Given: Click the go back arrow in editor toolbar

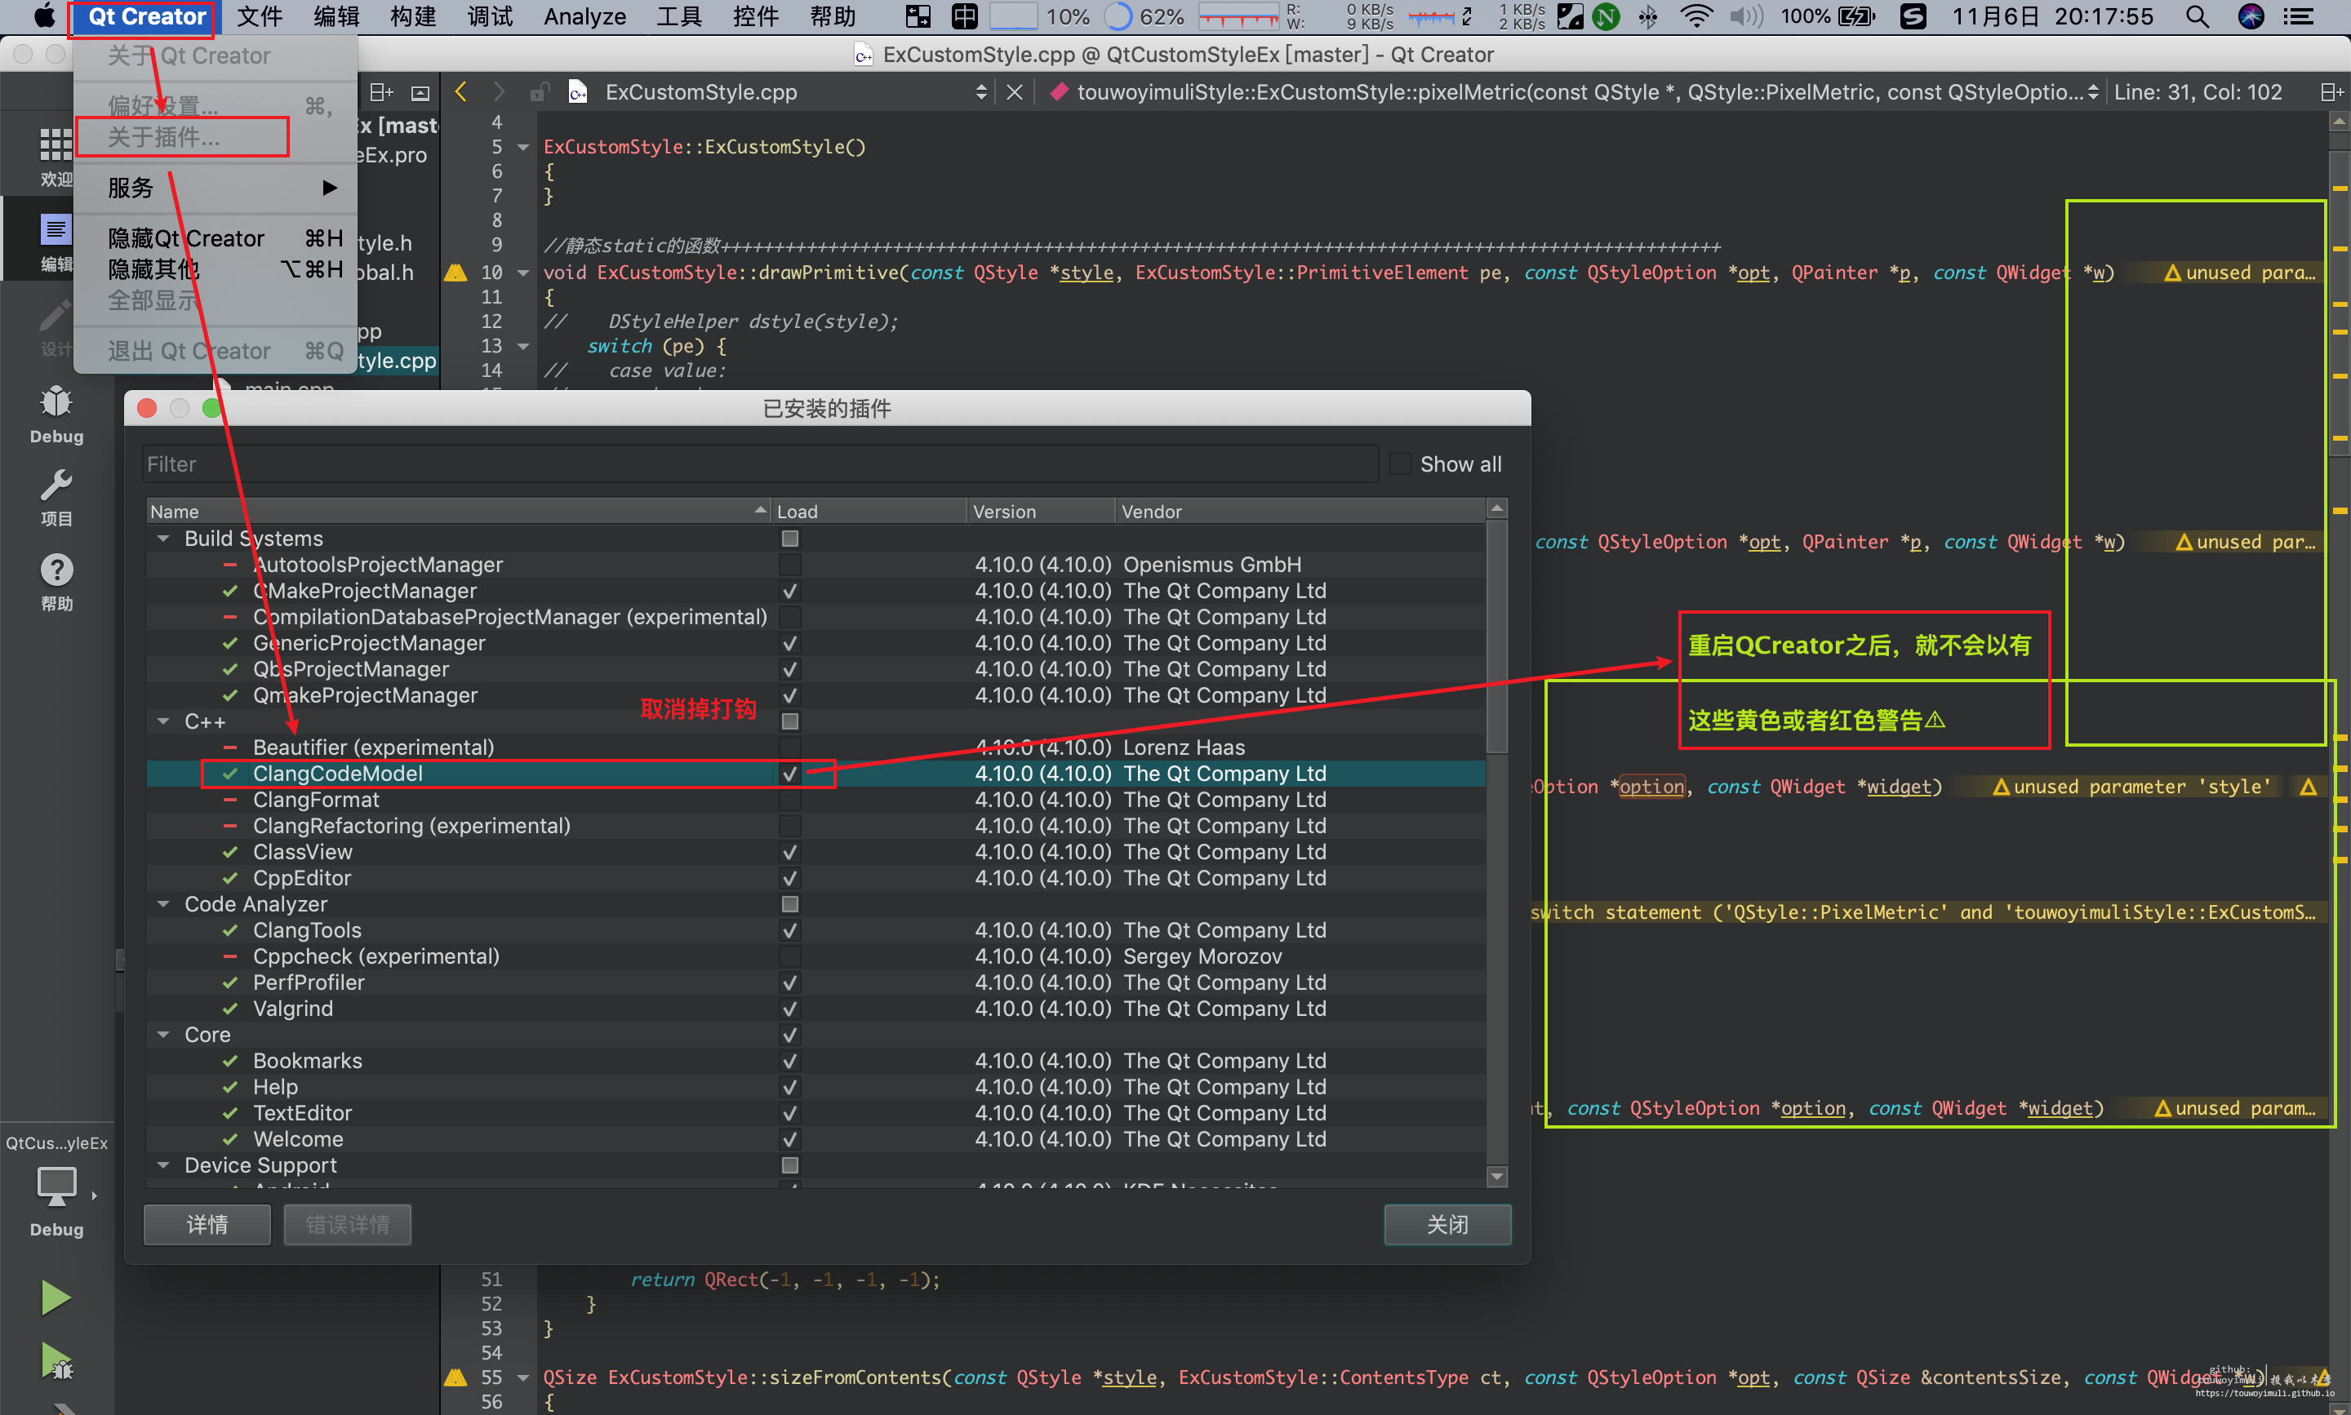Looking at the screenshot, I should (x=461, y=92).
